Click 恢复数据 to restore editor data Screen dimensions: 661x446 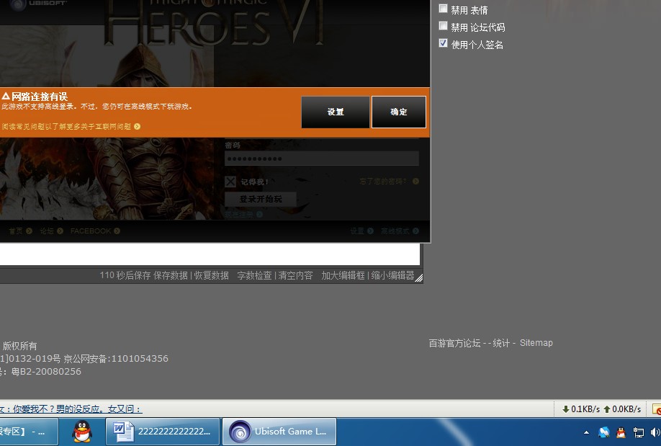(210, 275)
